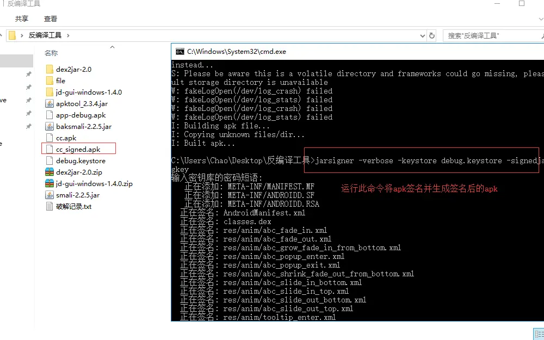Open the address bar history dropdown
Screen dimensions: 544x340
click(422, 35)
